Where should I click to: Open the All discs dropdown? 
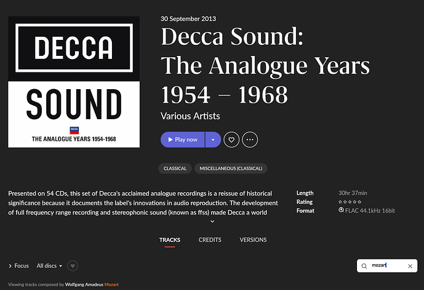pyautogui.click(x=49, y=266)
